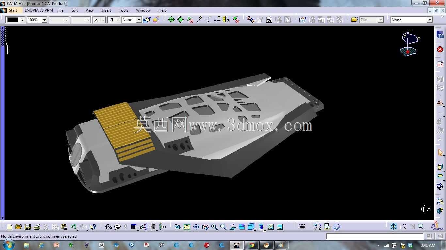Click the Stop manipulate on clash icon
This screenshot has height=250, width=446.
(190, 20)
